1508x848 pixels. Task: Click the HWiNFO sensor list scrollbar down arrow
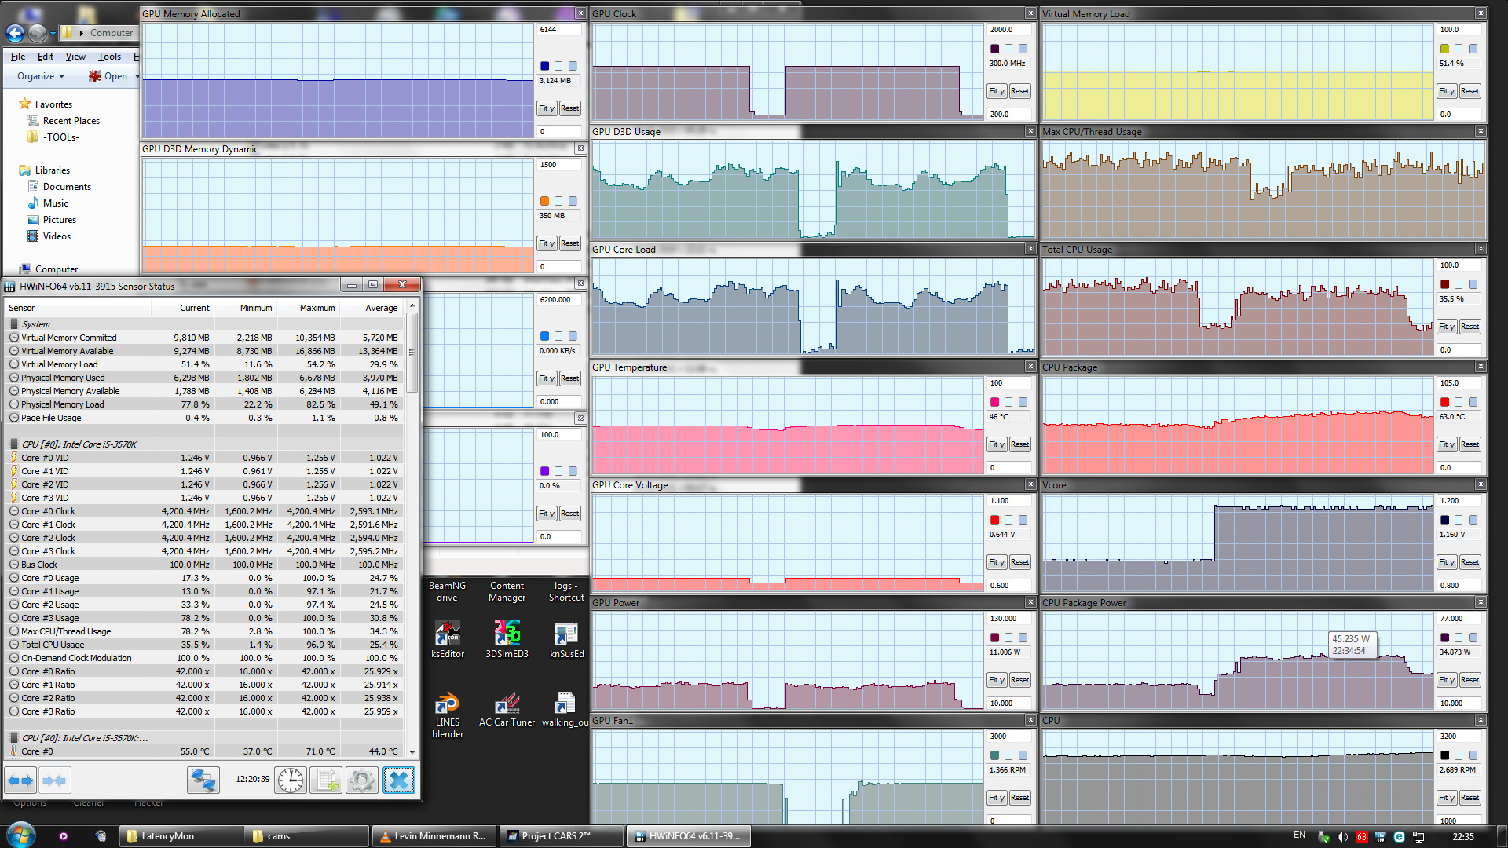(x=412, y=752)
